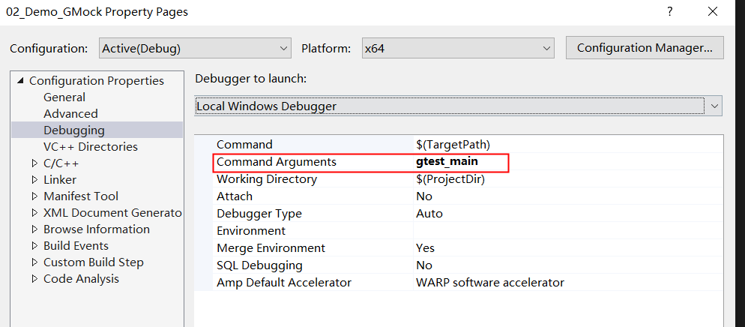Screen dimensions: 745x327
Task: Click the Merge Environment value Yes
Action: (425, 248)
